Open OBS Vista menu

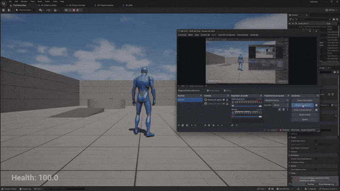tap(197, 35)
